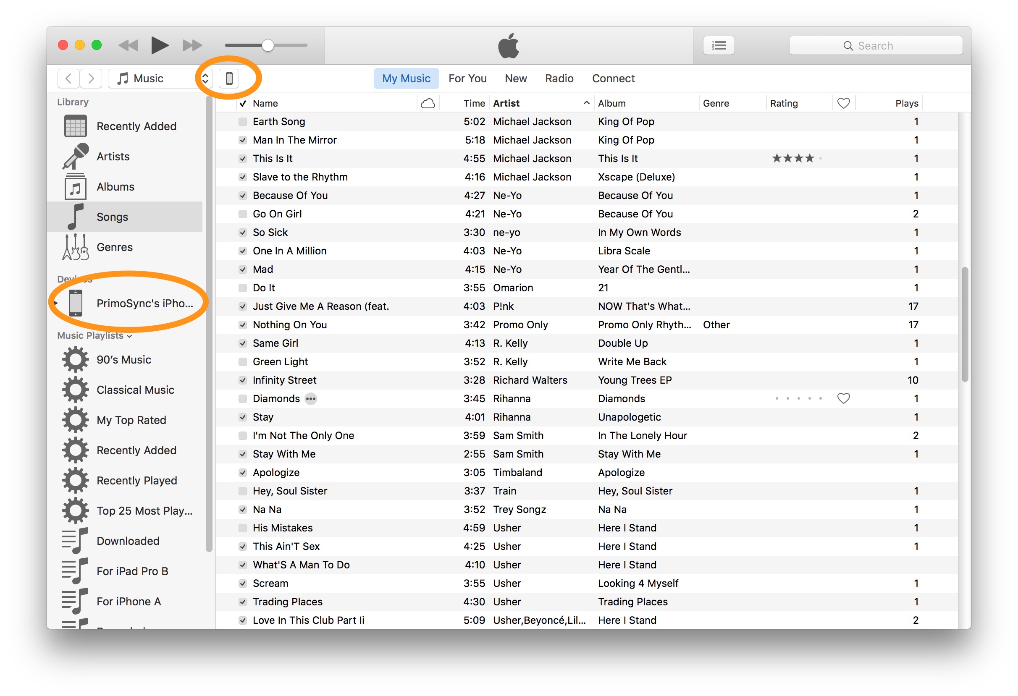Sort by the Name column header
The width and height of the screenshot is (1018, 696).
tap(333, 103)
